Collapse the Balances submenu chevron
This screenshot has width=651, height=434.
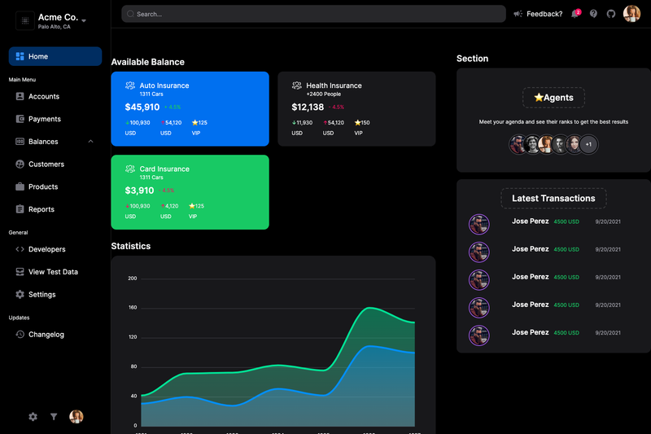(x=90, y=142)
